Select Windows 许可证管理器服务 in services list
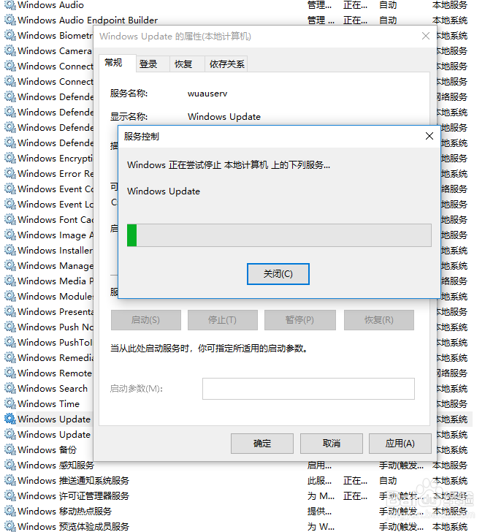This screenshot has height=532, width=504. [x=73, y=495]
